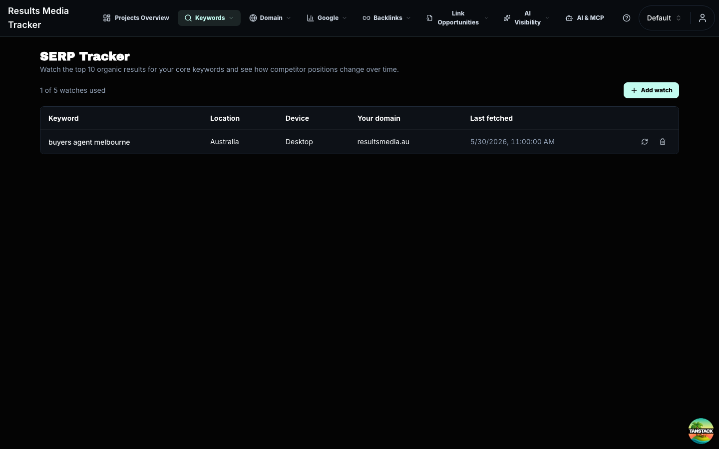The height and width of the screenshot is (449, 719).
Task: Click the 5/30/2026 last fetched timestamp
Action: coord(512,142)
